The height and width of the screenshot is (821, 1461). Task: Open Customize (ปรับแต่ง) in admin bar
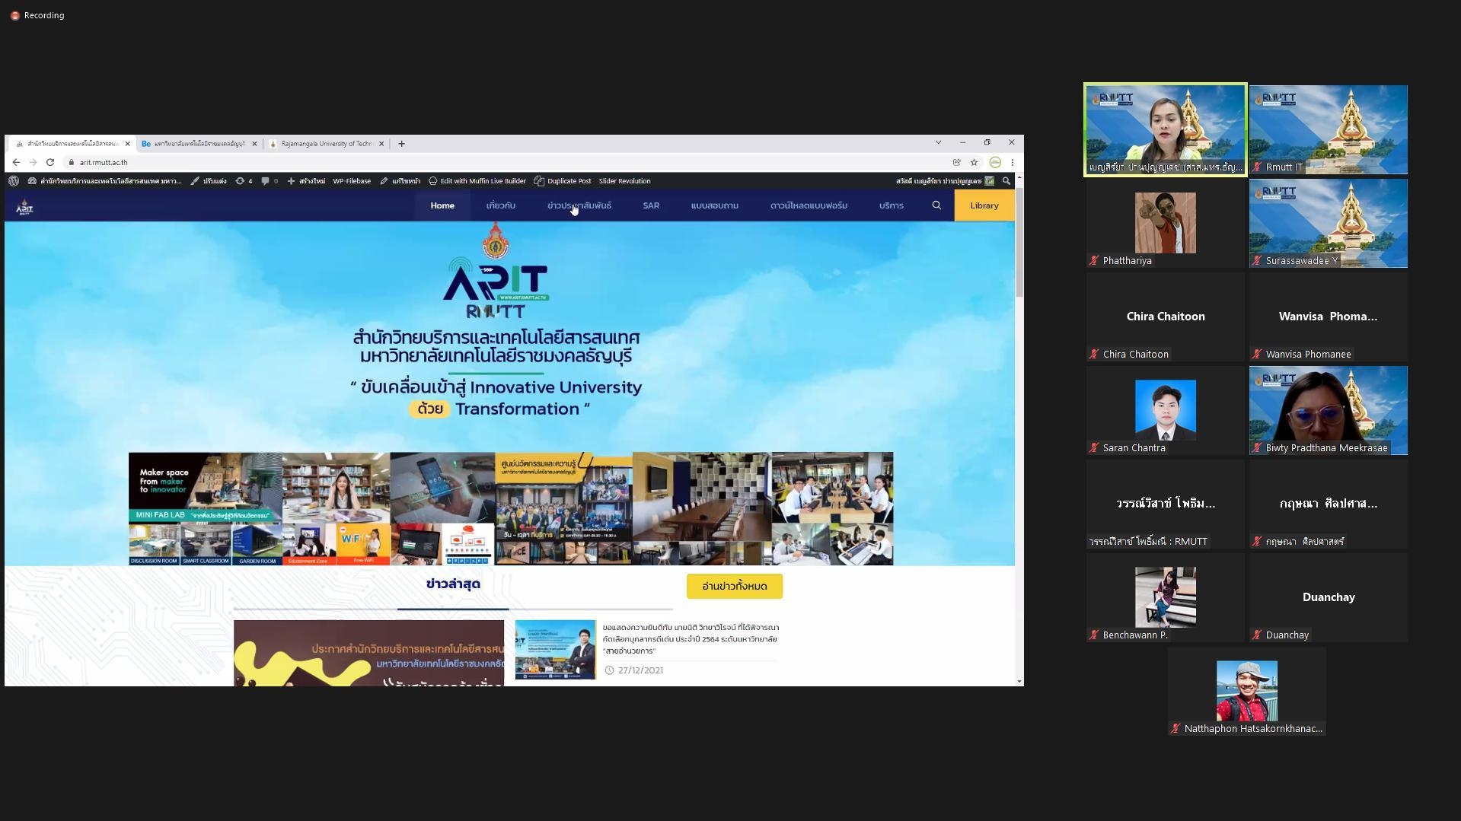[x=209, y=181]
